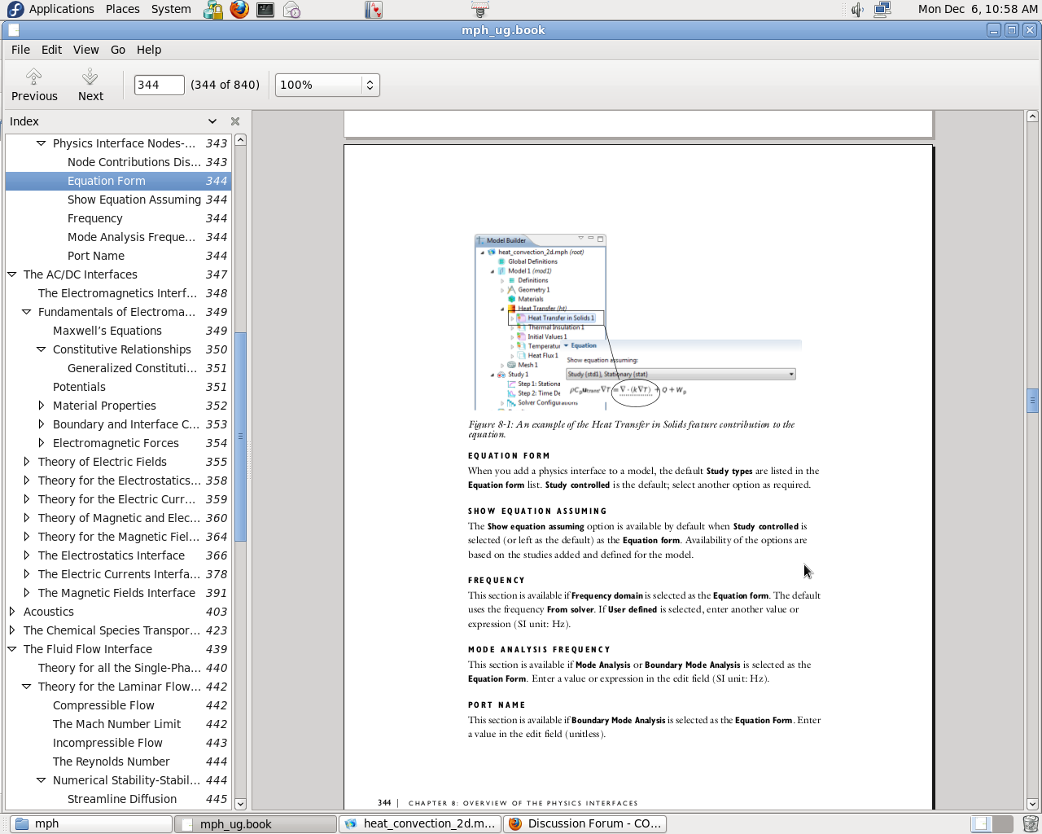The width and height of the screenshot is (1042, 834).
Task: Click the volume speaker icon
Action: coord(857,10)
